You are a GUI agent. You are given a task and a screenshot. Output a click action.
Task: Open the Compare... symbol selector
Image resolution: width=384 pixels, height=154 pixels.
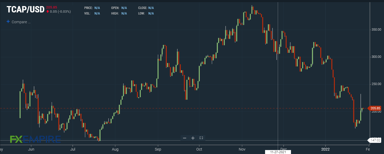click(21, 22)
